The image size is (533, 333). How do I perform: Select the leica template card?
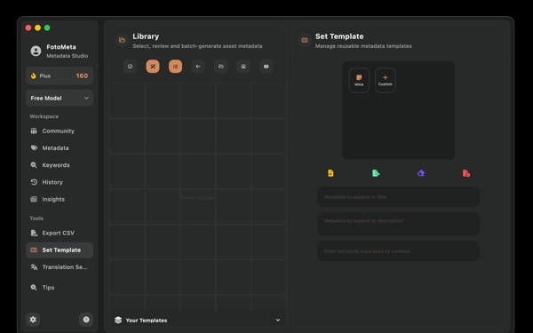[359, 81]
